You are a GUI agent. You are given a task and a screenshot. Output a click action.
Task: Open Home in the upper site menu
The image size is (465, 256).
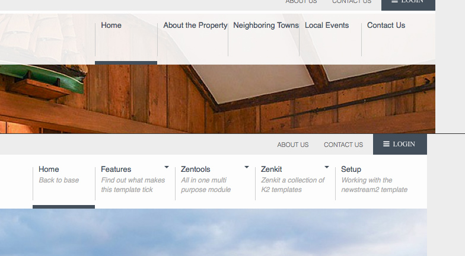click(x=112, y=25)
